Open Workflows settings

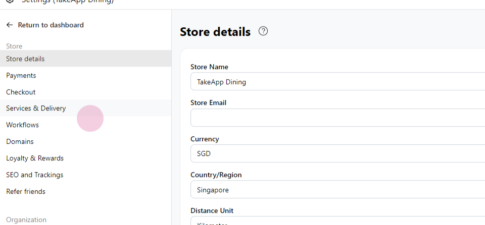(x=86, y=125)
